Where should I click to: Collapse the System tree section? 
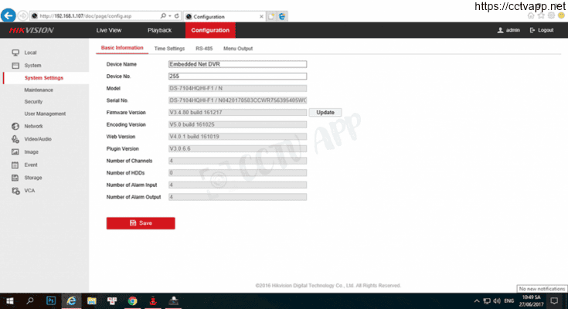pos(32,66)
